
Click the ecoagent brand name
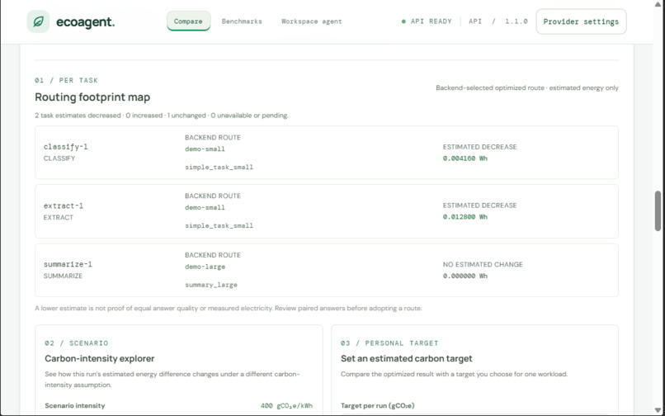click(85, 22)
